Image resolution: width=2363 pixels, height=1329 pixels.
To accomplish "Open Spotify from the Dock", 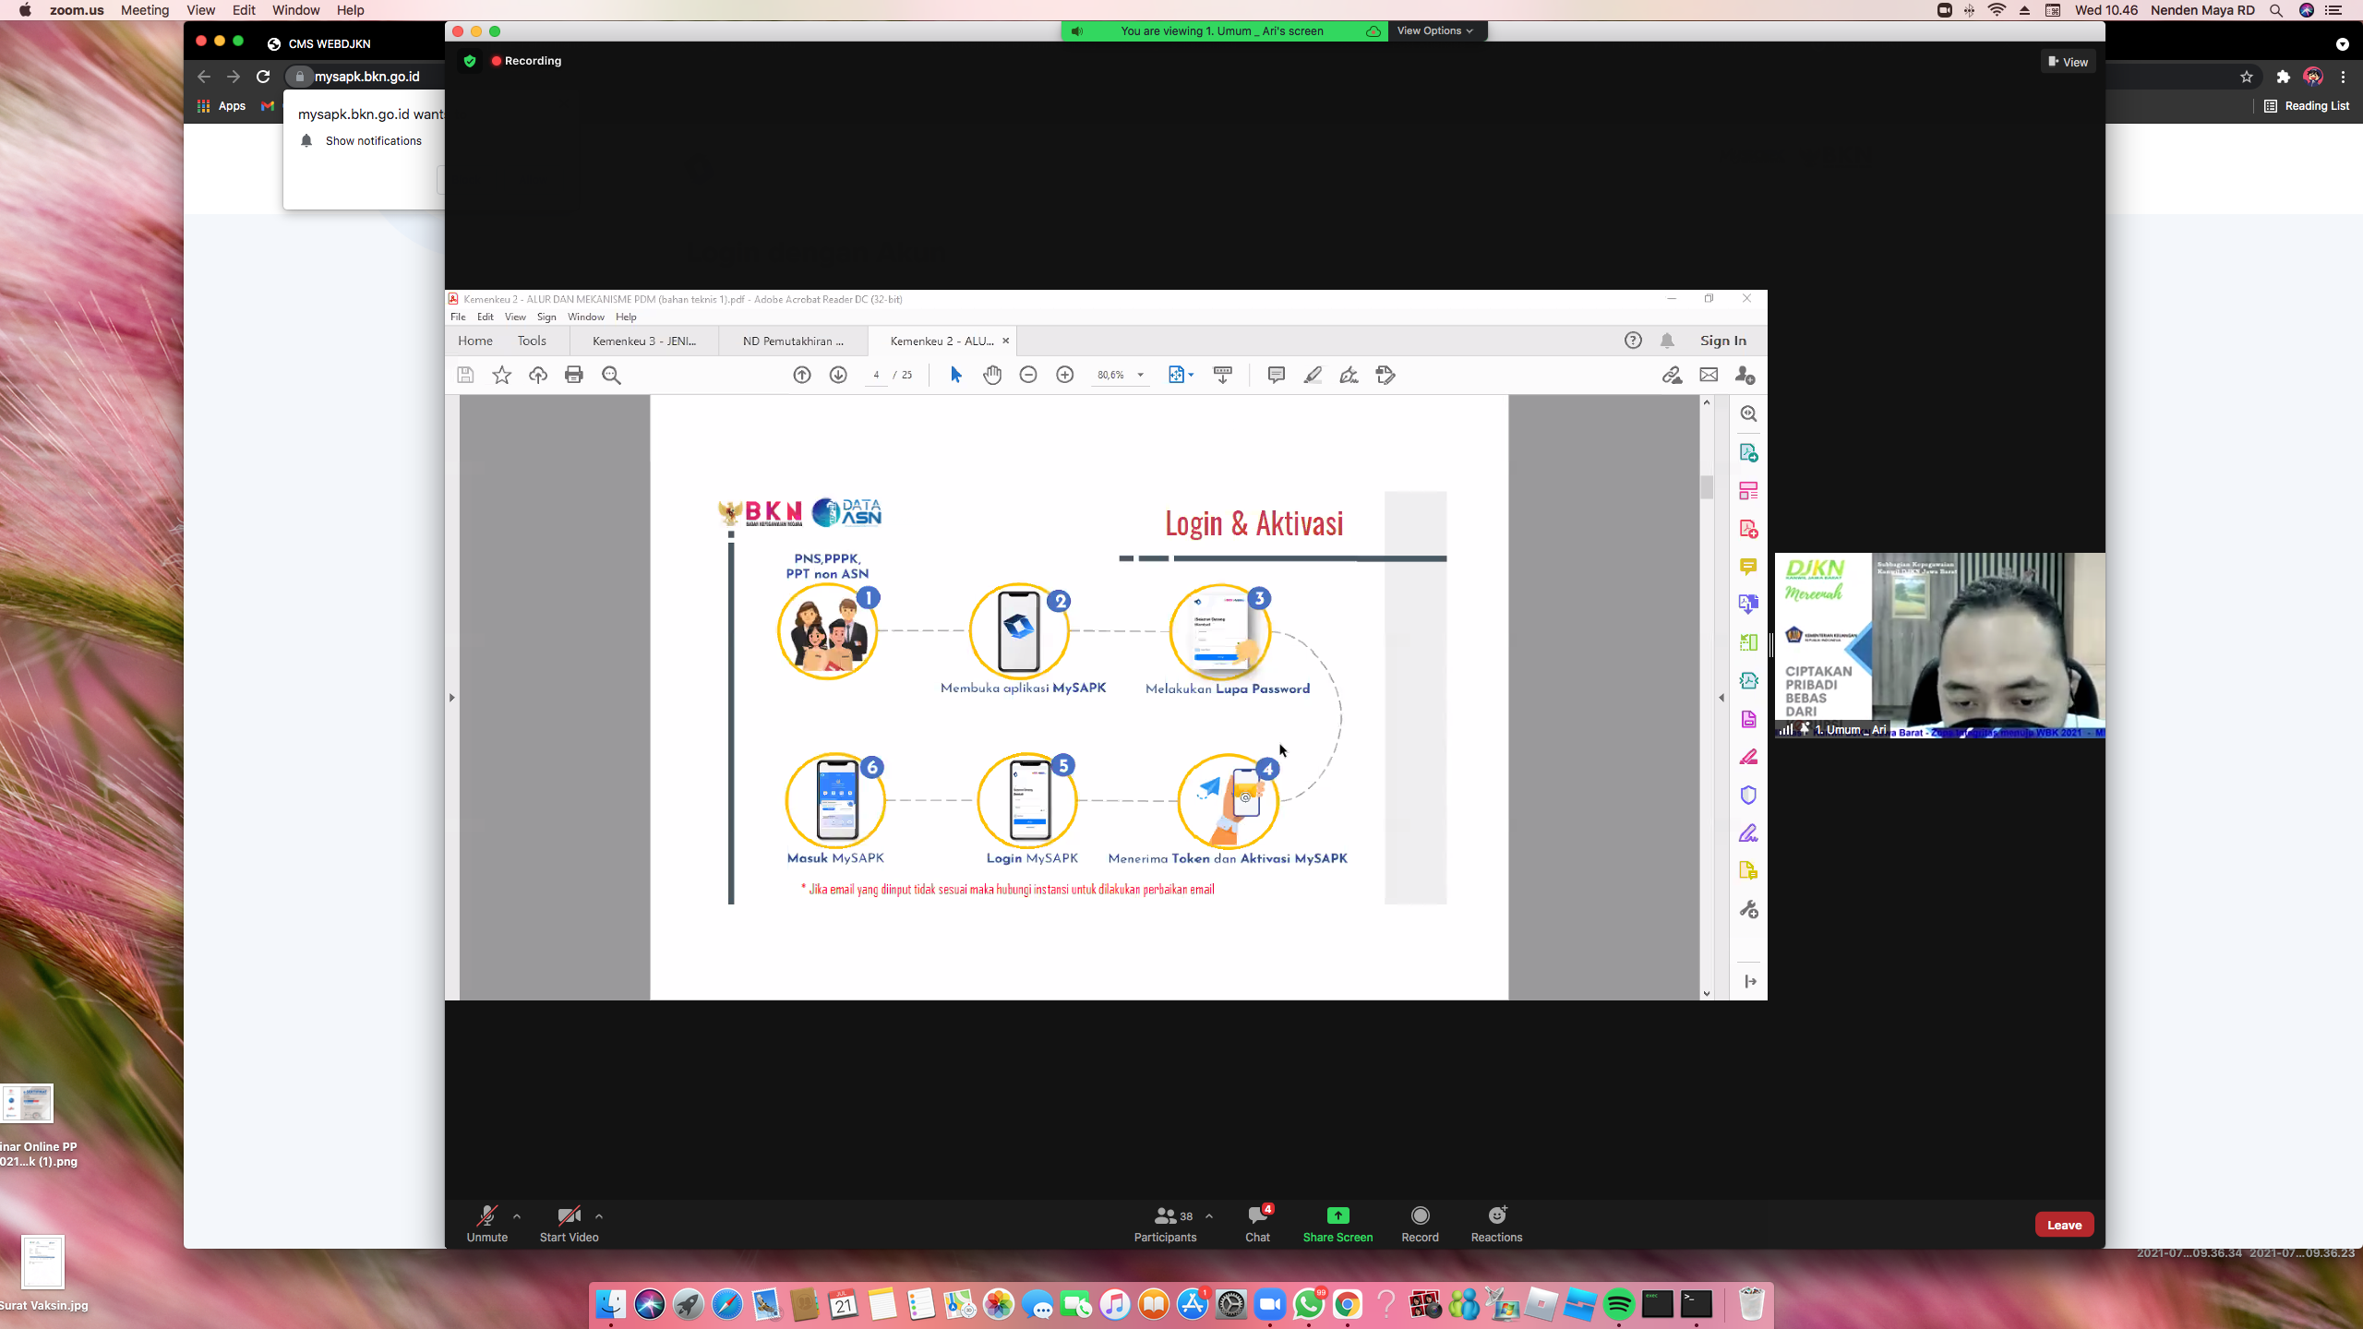I will point(1618,1304).
